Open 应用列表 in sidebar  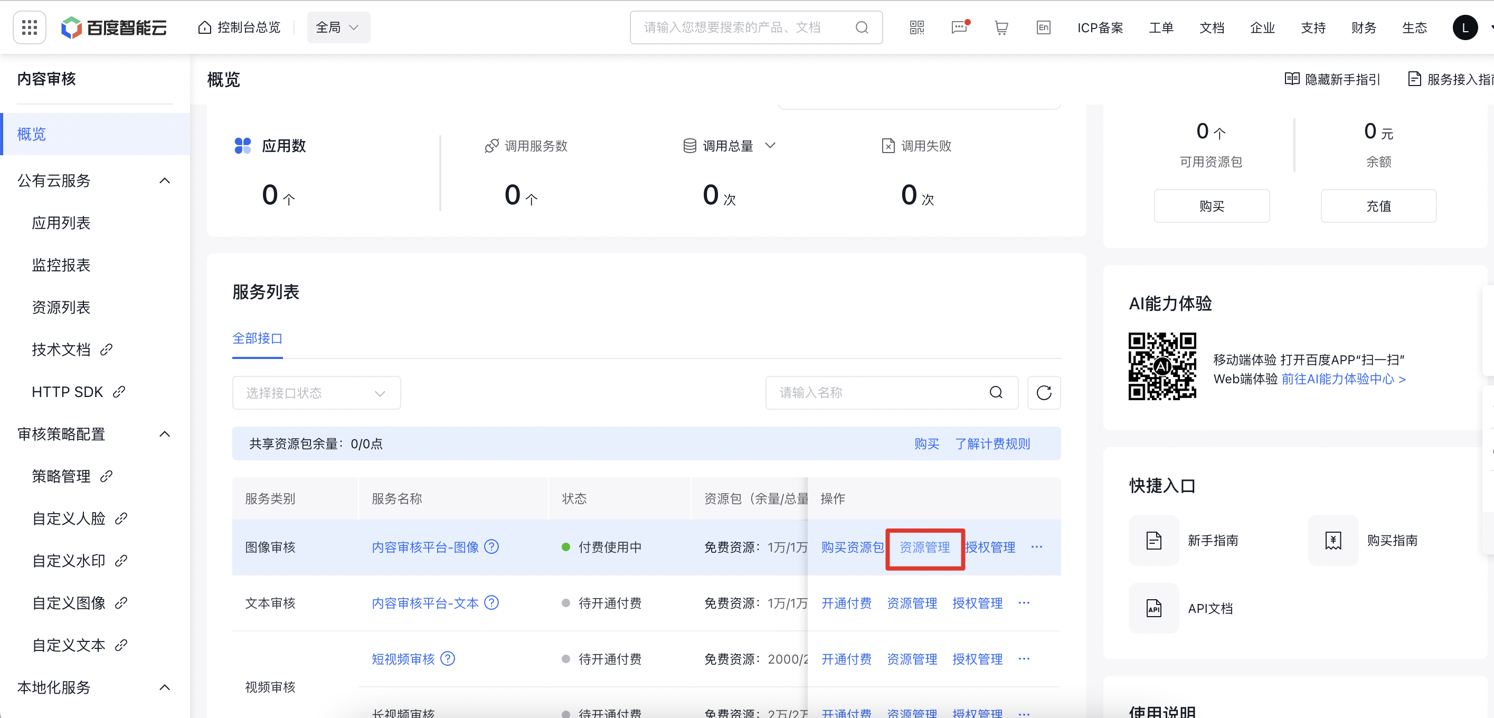coord(61,223)
